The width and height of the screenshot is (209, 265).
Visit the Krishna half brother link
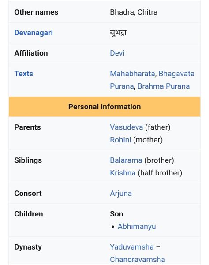[123, 173]
